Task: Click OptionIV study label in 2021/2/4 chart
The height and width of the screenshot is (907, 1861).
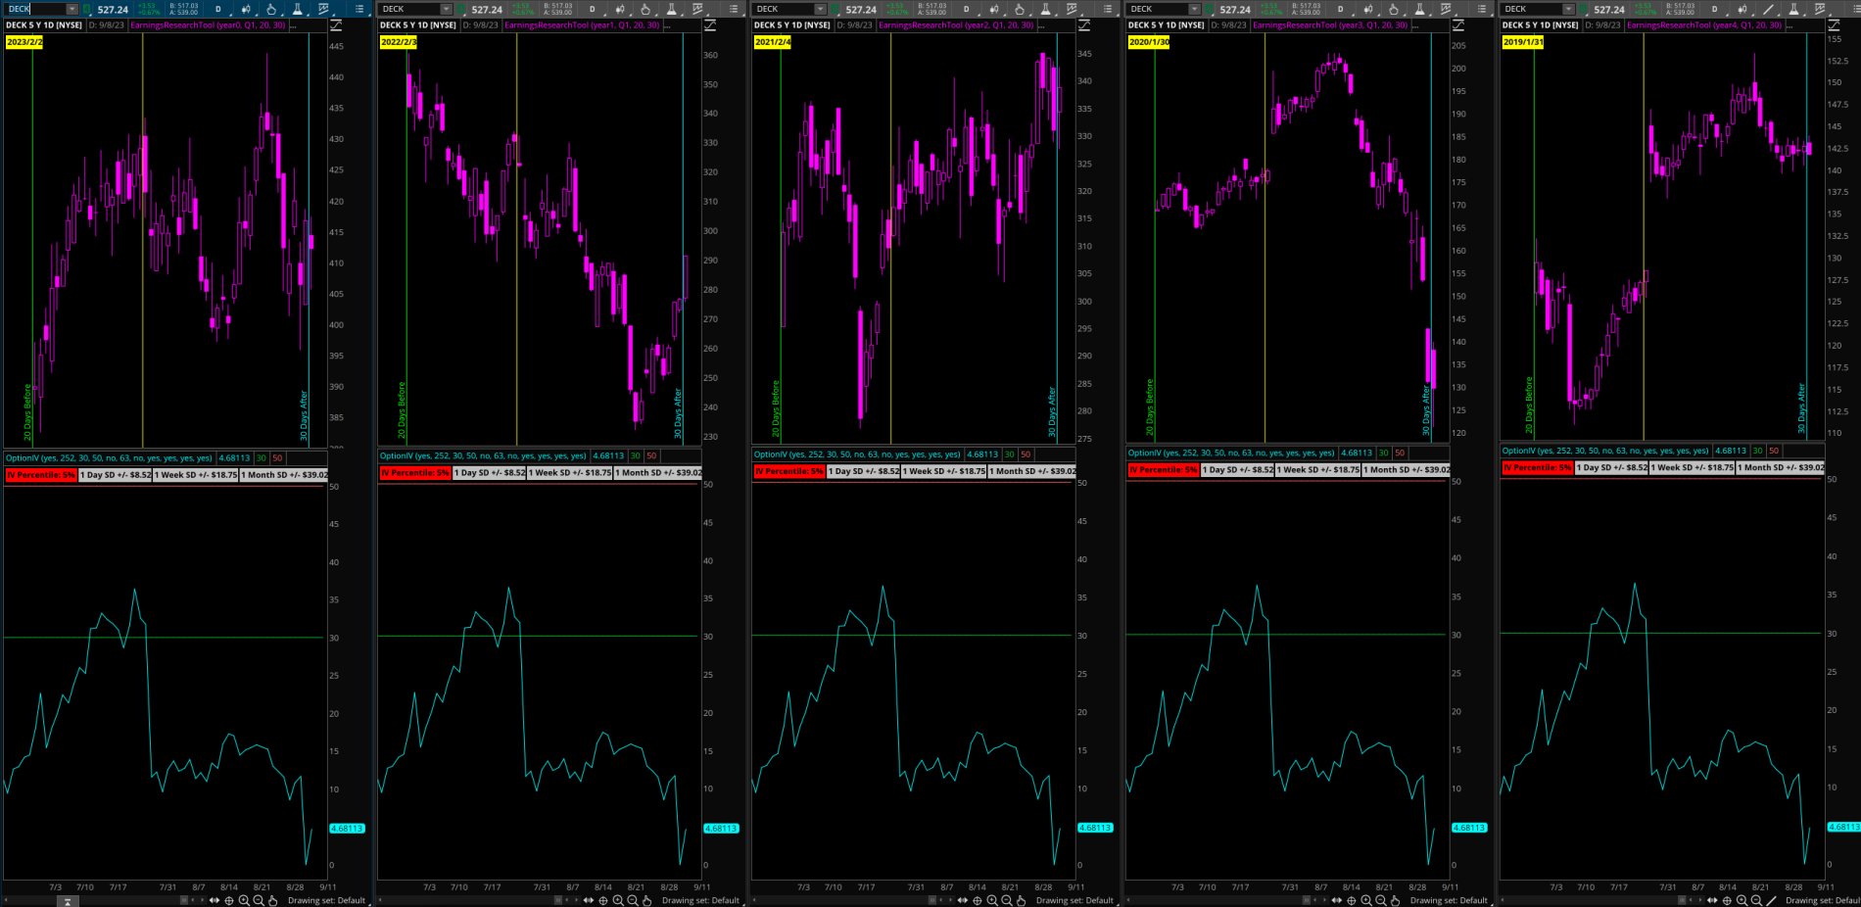Action: 857,454
